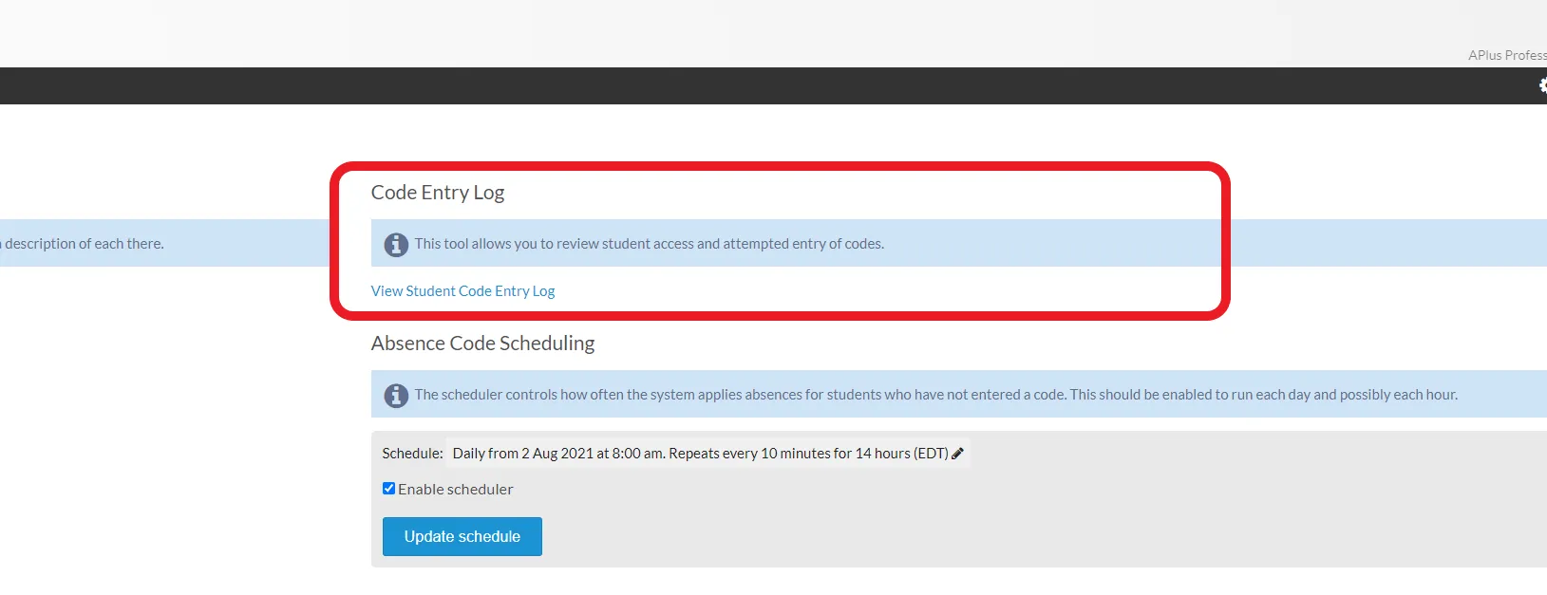Image resolution: width=1547 pixels, height=595 pixels.
Task: Edit the schedule using the pencil icon
Action: point(957,454)
